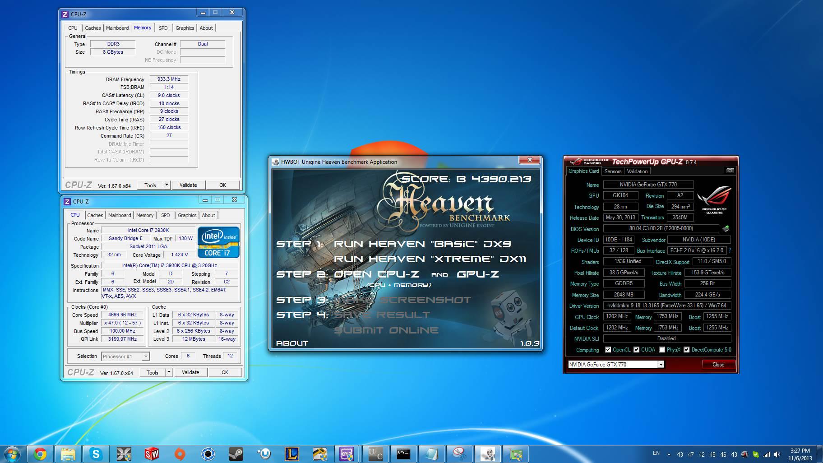Click the headset audio tray icon
This screenshot has height=463, width=823.
point(745,454)
